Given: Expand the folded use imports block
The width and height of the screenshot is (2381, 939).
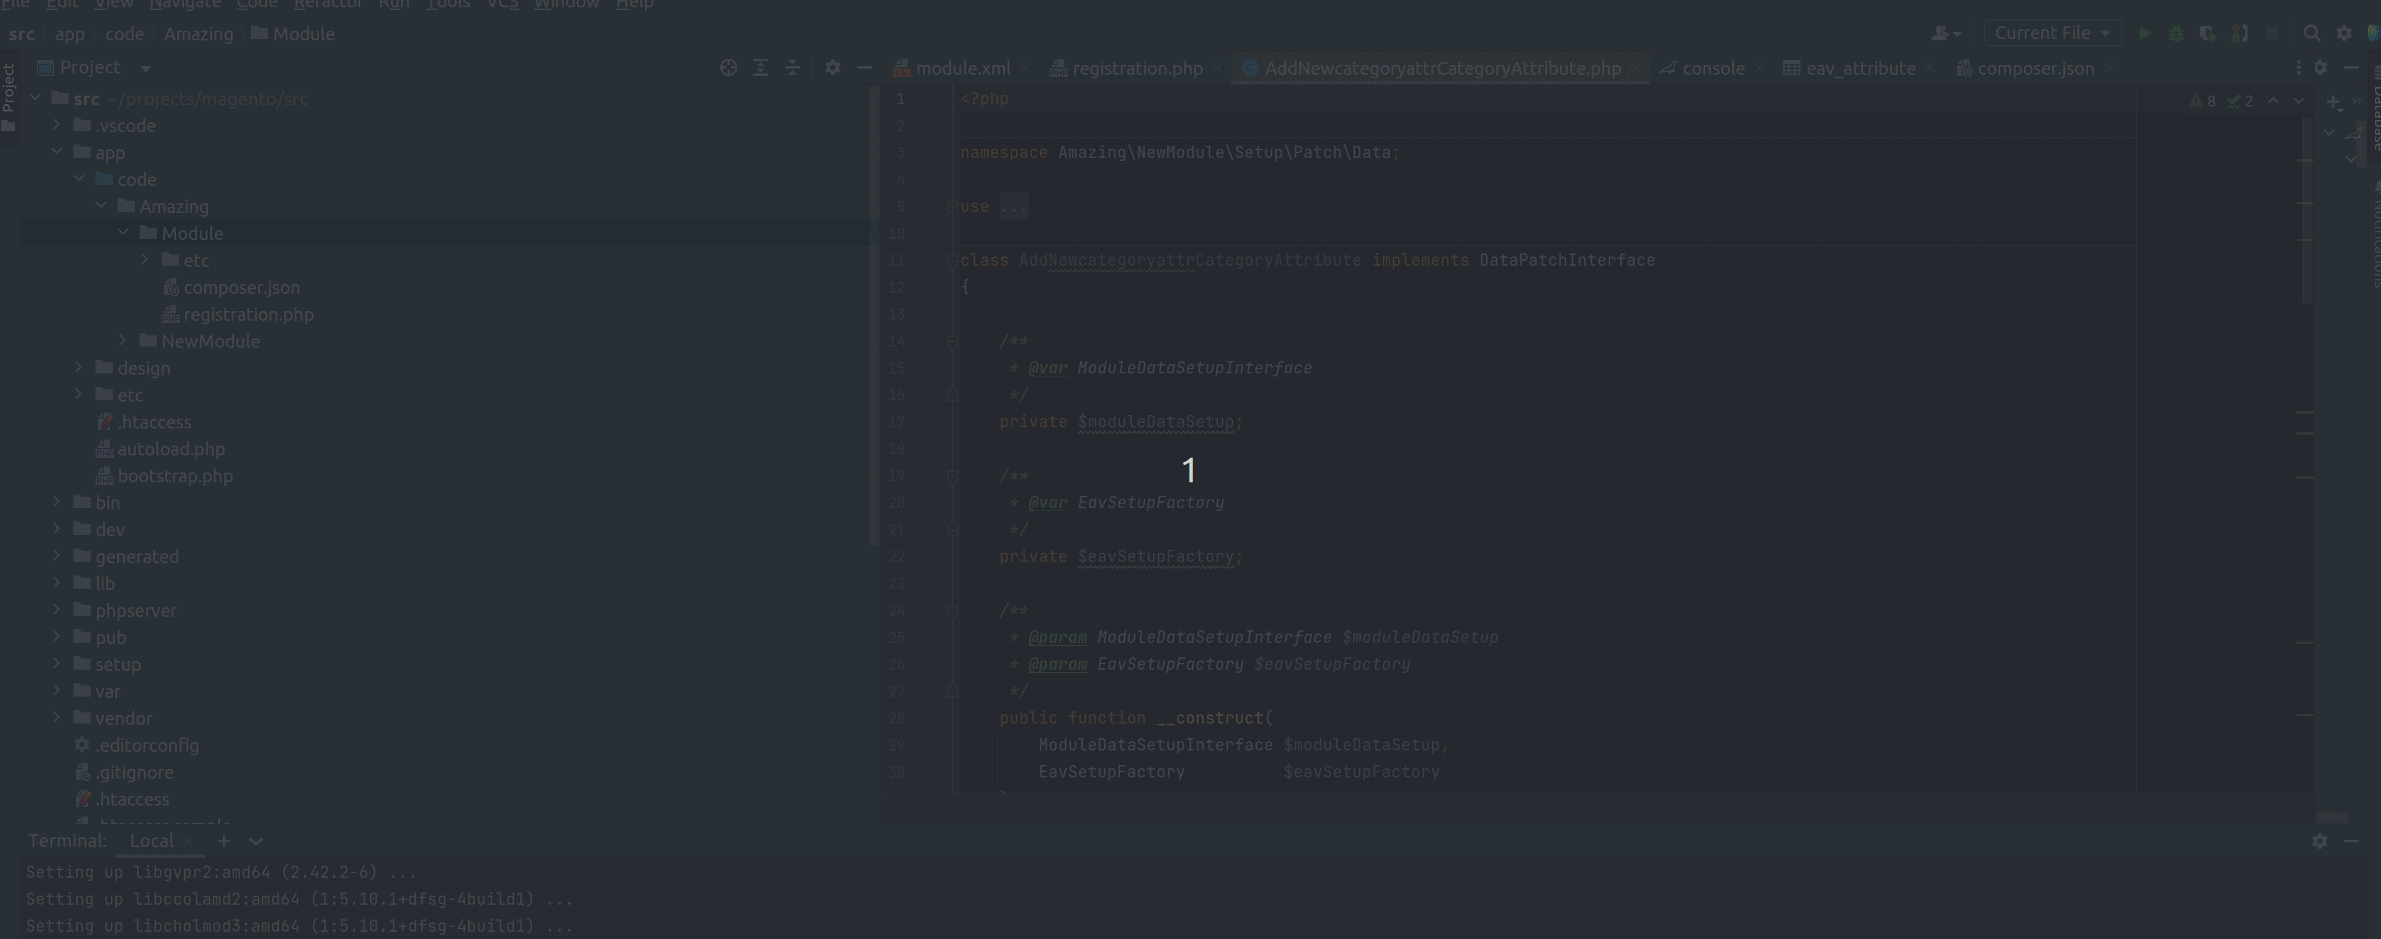Looking at the screenshot, I should 1013,206.
